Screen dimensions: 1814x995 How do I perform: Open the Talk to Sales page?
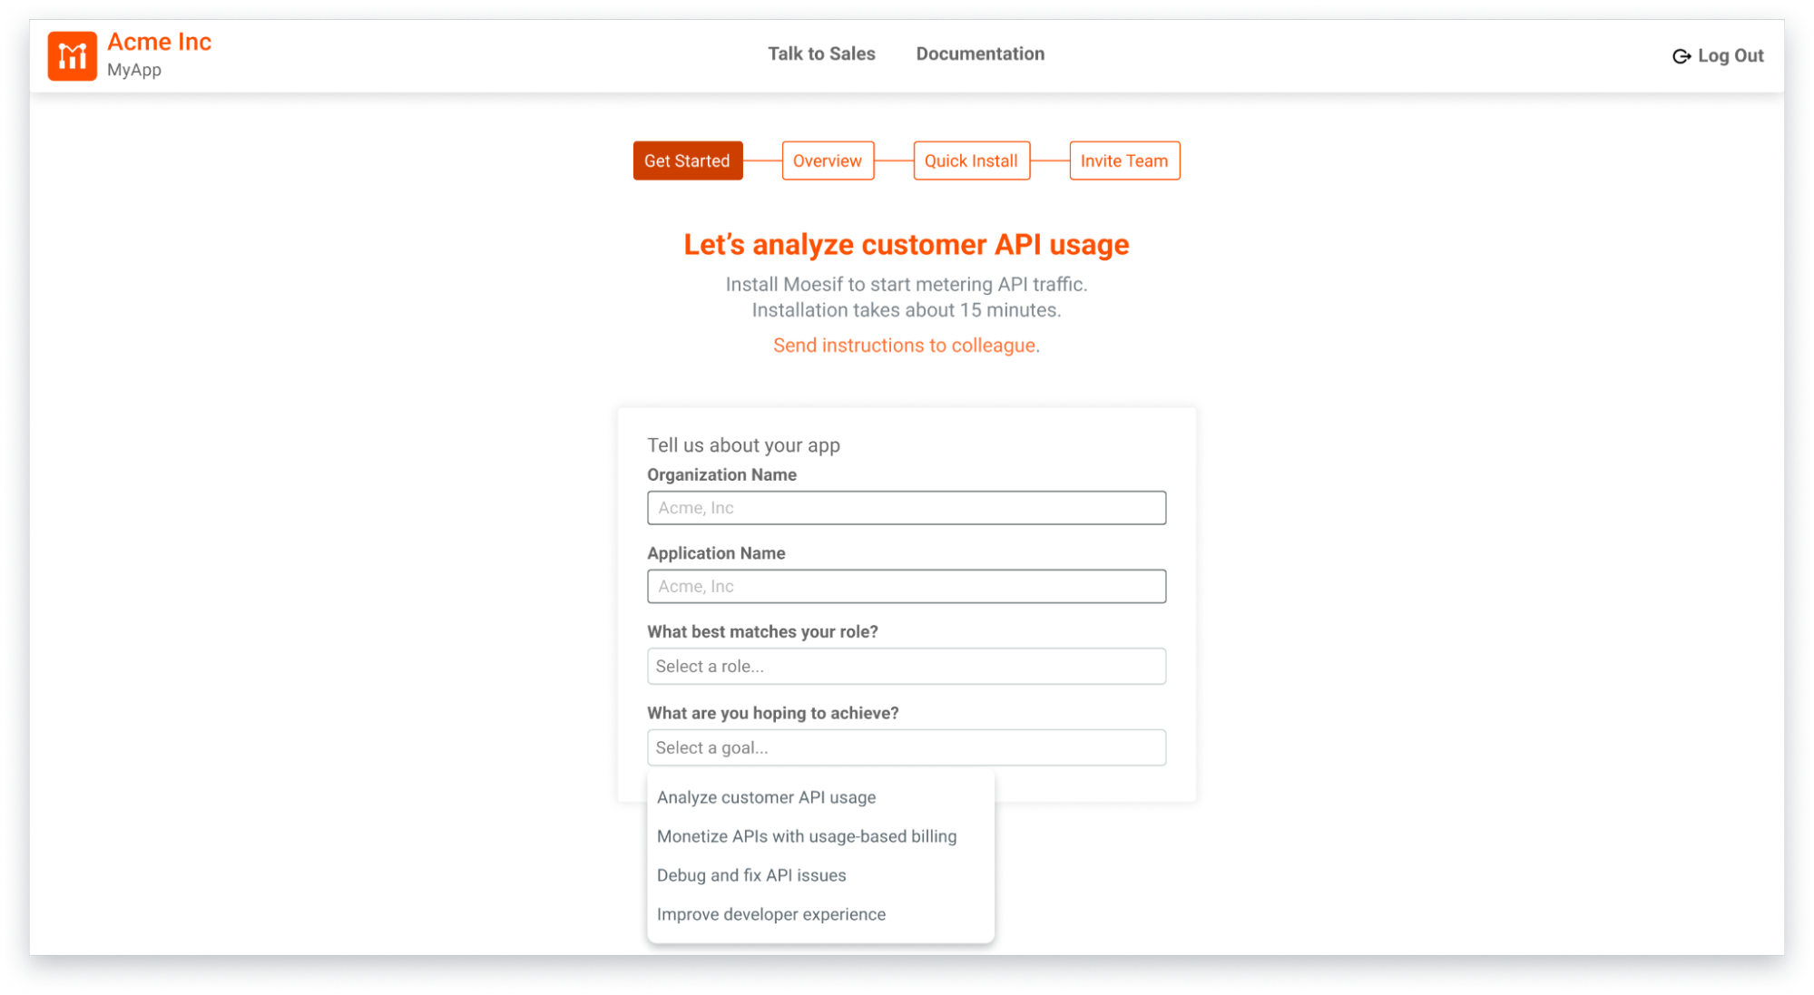(x=821, y=54)
